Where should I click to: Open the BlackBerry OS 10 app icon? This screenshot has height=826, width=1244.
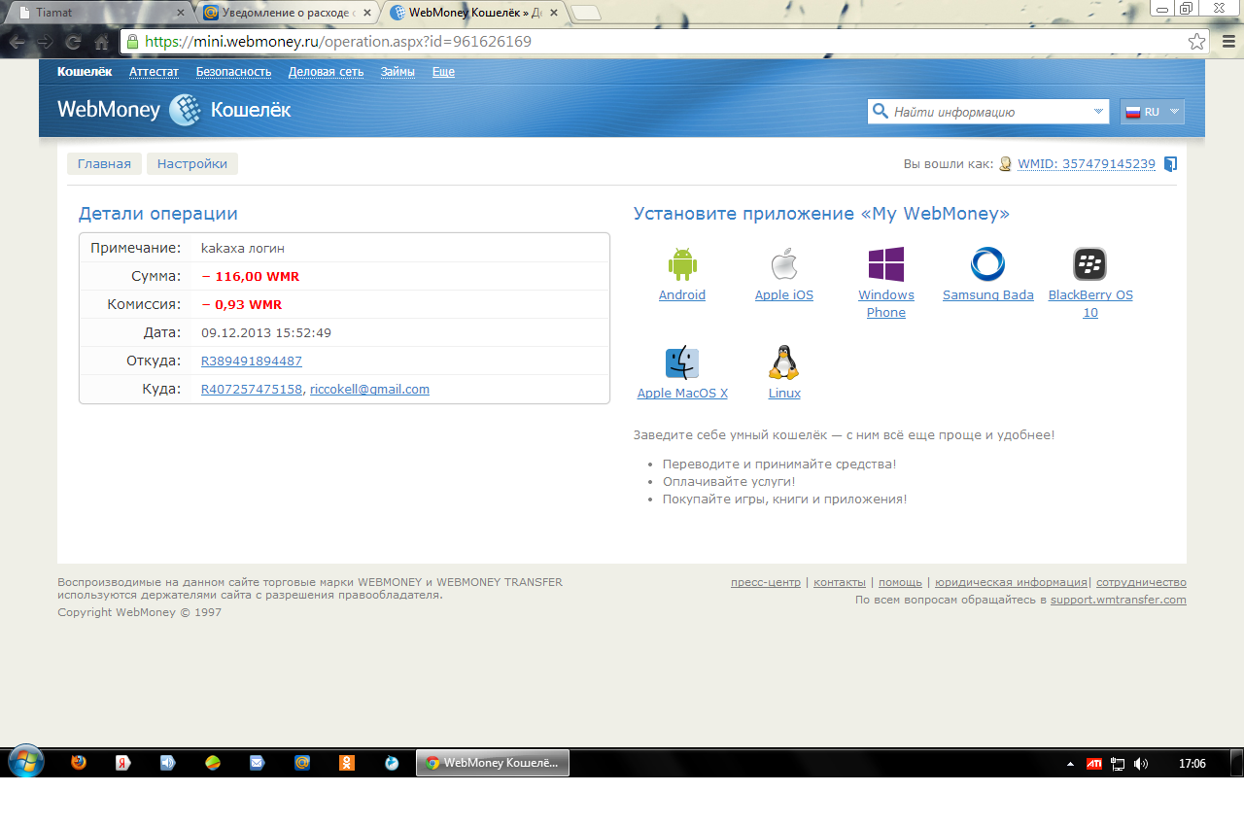(1089, 264)
